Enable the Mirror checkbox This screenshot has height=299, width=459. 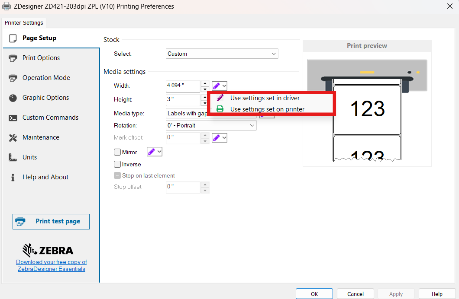[x=117, y=152]
